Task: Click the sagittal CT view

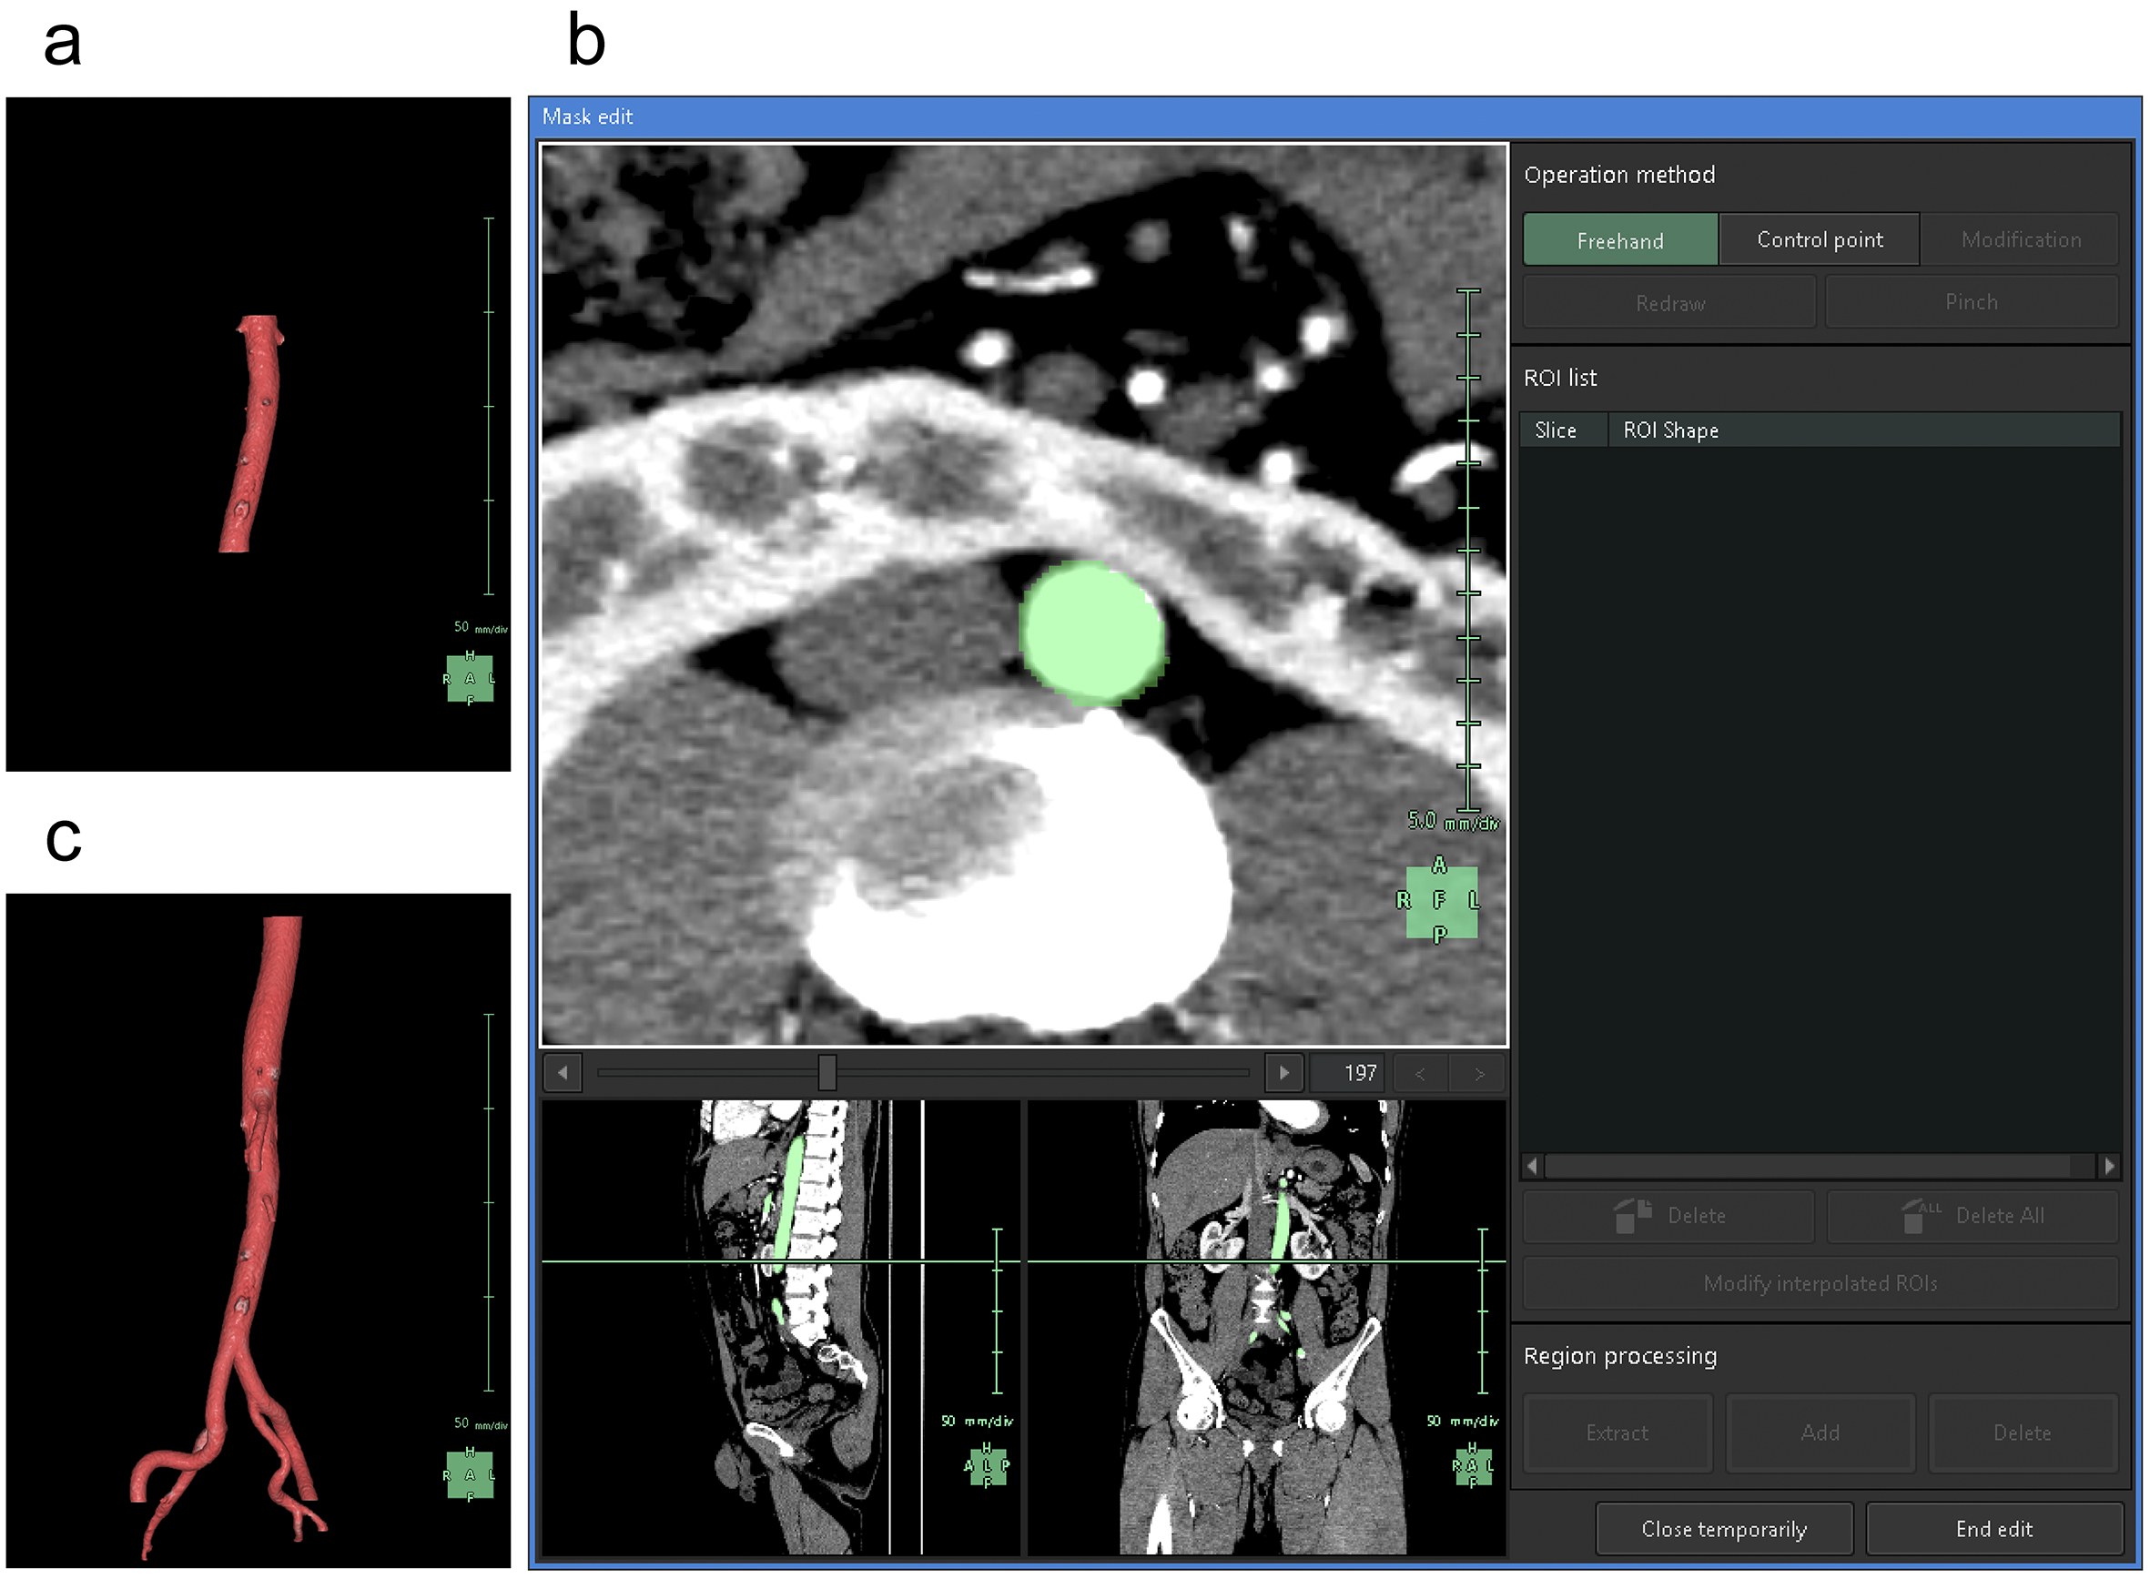Action: tap(782, 1328)
